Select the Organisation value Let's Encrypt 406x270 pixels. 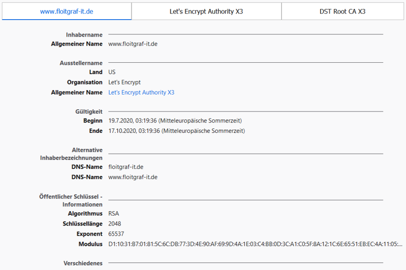coord(124,82)
